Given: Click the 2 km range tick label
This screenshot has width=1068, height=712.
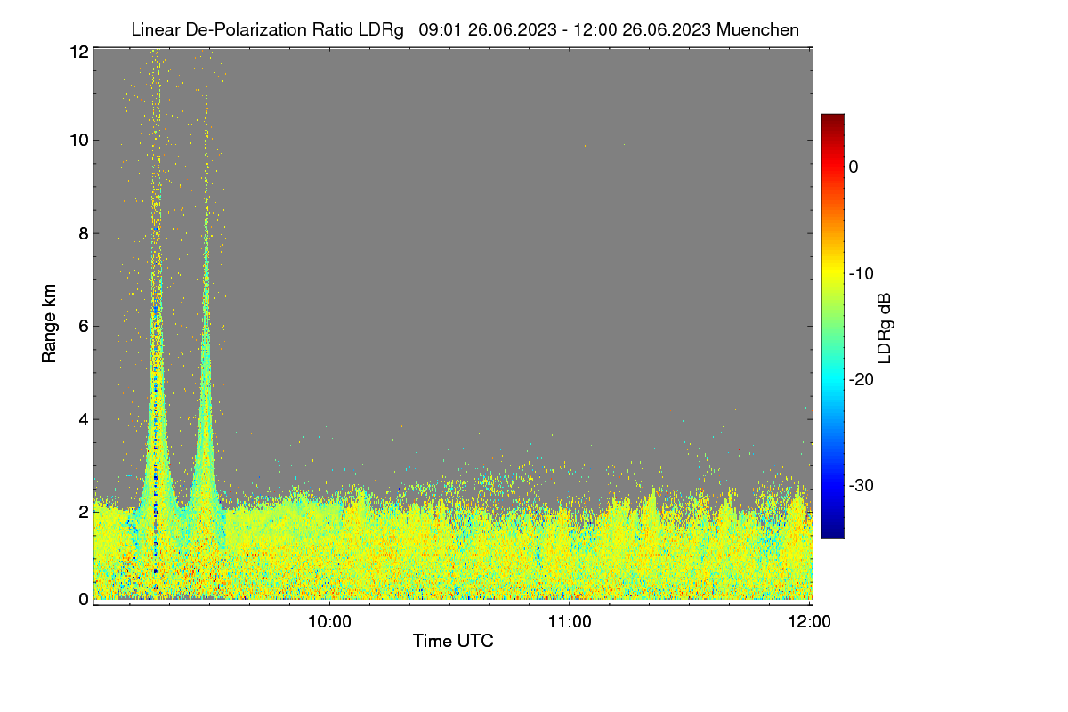Looking at the screenshot, I should pyautogui.click(x=84, y=512).
